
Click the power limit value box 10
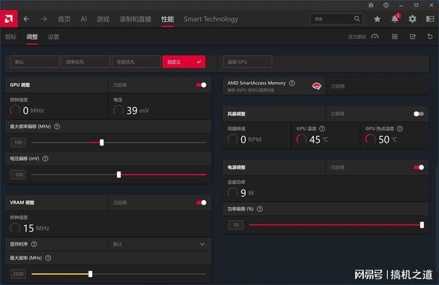pos(235,225)
